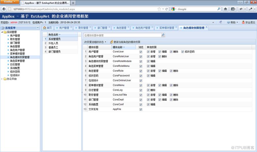Toggle 删除 checkbox for CoreLog row
Image resolution: width=257 pixels, height=152 pixels.
pos(148,90)
